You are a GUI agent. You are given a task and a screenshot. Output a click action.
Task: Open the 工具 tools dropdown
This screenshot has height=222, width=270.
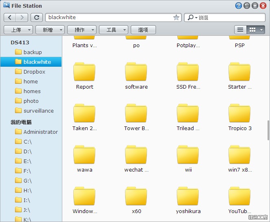pos(114,30)
